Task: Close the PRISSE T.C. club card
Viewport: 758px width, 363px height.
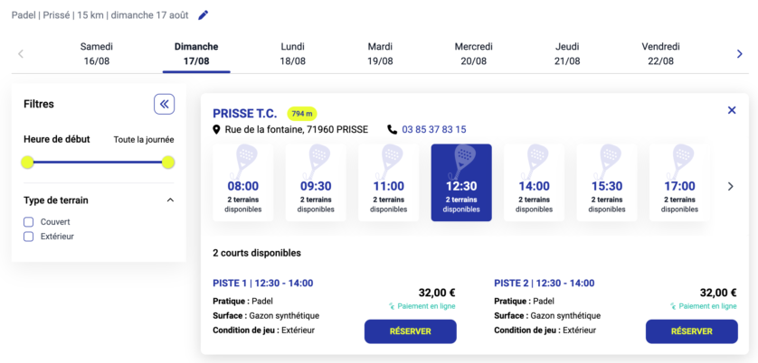Action: [x=732, y=110]
